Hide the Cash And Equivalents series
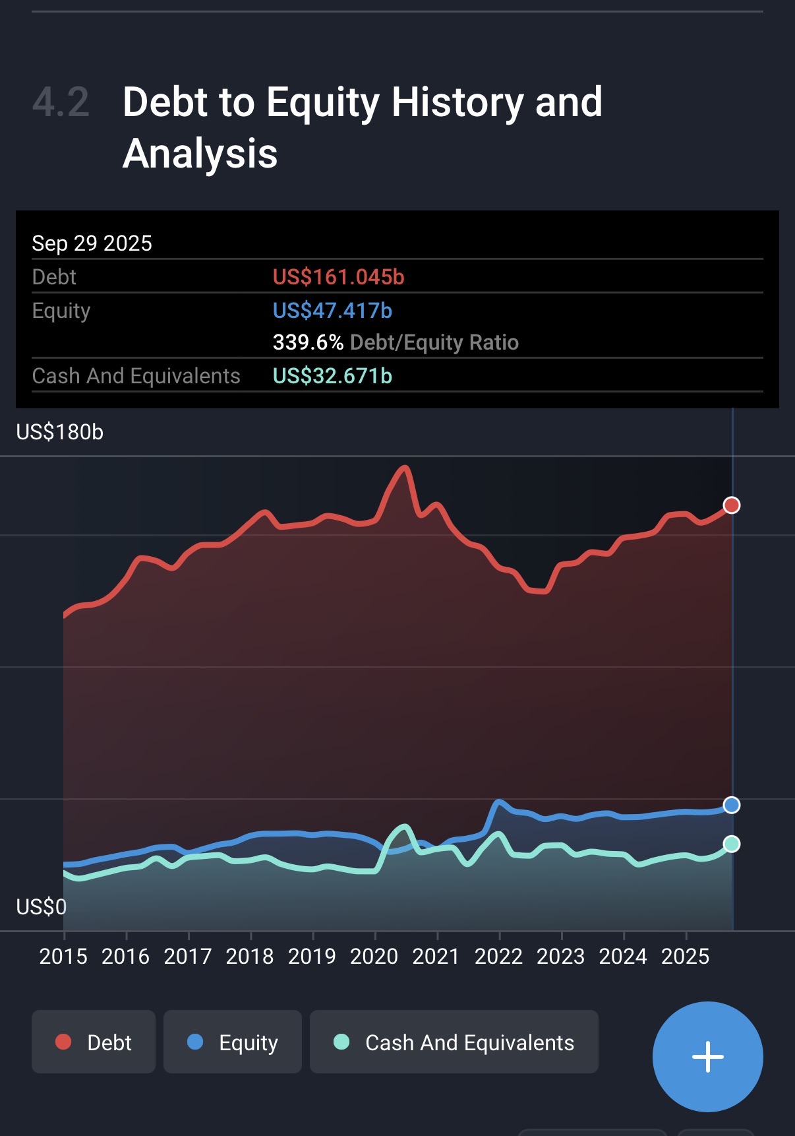 pos(454,1042)
